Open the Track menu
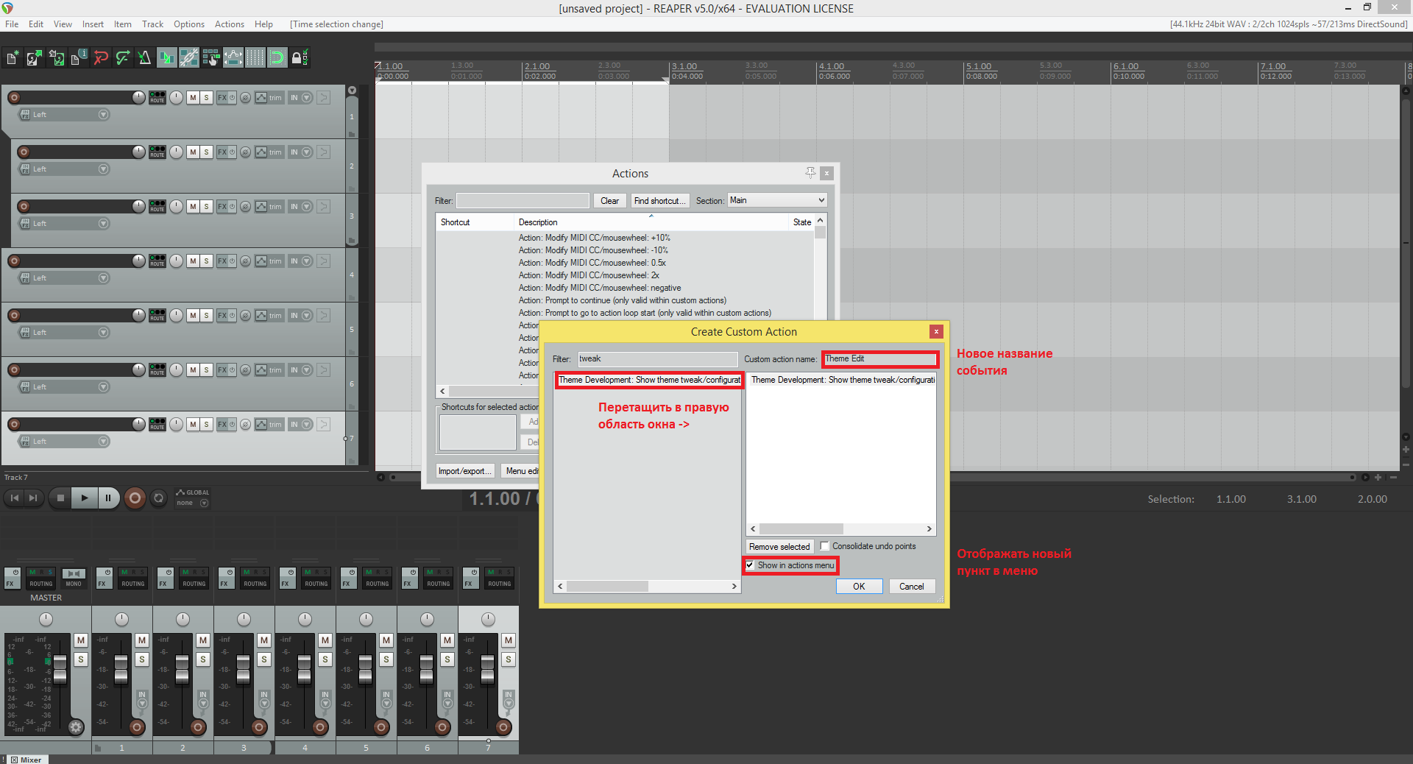The width and height of the screenshot is (1413, 764). (x=152, y=24)
